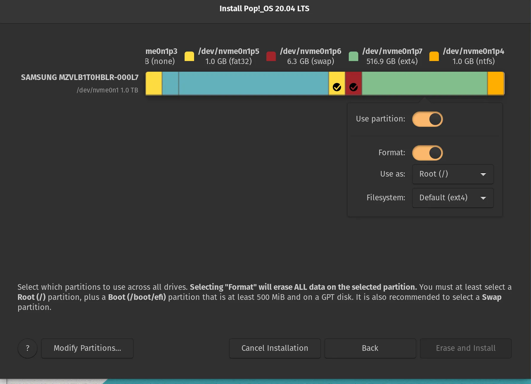This screenshot has height=384, width=531.
Task: Click the green legend swatch for nvme0n1p7
Action: pyautogui.click(x=354, y=56)
